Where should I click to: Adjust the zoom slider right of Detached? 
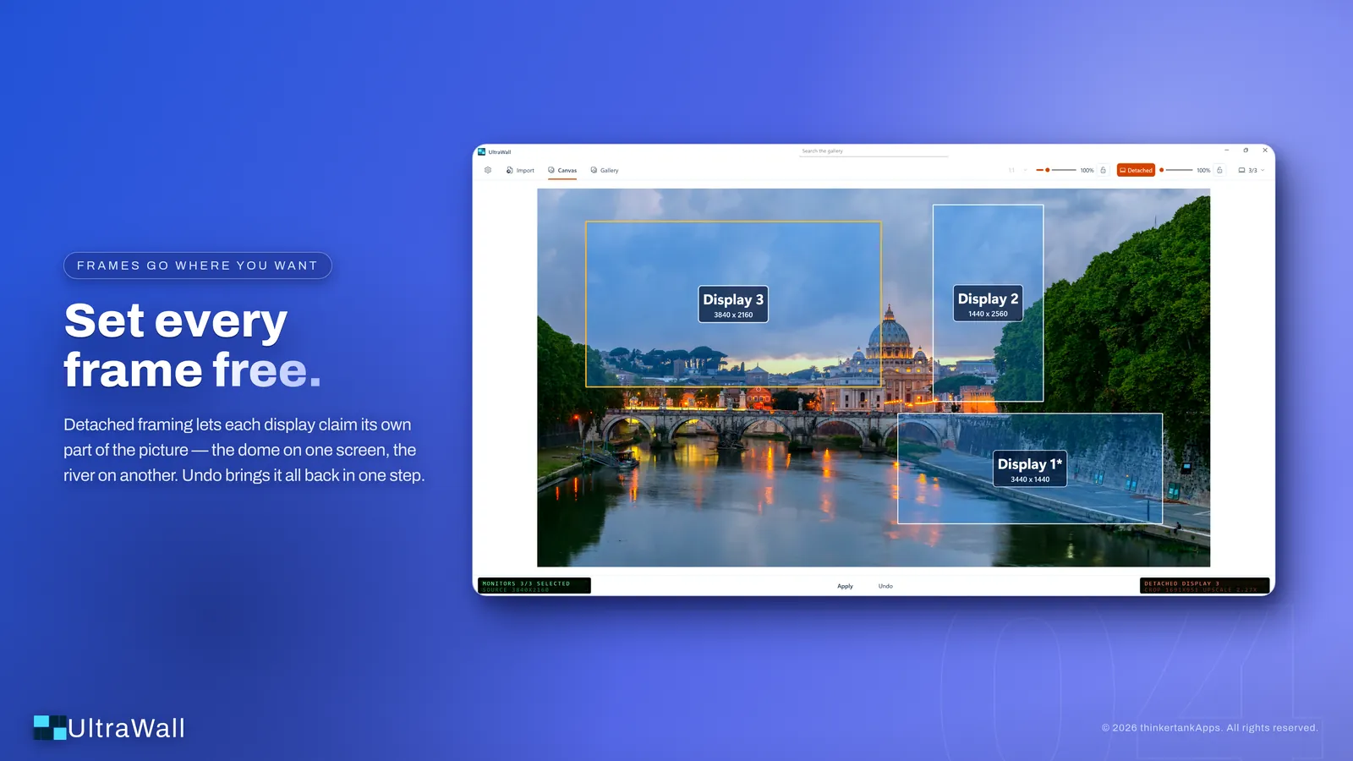[x=1176, y=170]
